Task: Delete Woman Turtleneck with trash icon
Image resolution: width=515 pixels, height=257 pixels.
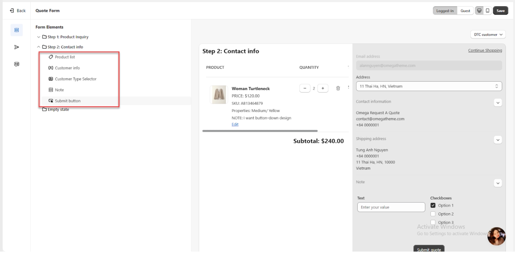Action: click(338, 88)
